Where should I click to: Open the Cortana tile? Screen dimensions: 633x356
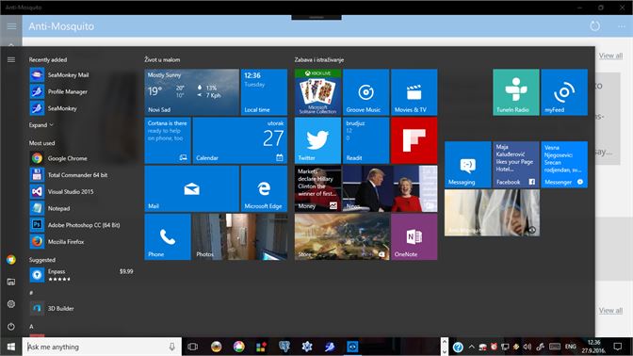pyautogui.click(x=168, y=140)
